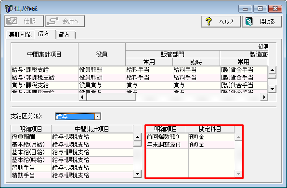Image resolution: width=287 pixels, height=188 pixels.
Task: Click 役員報酬 cell in 給与･課税支給 row
Action: [x=102, y=70]
